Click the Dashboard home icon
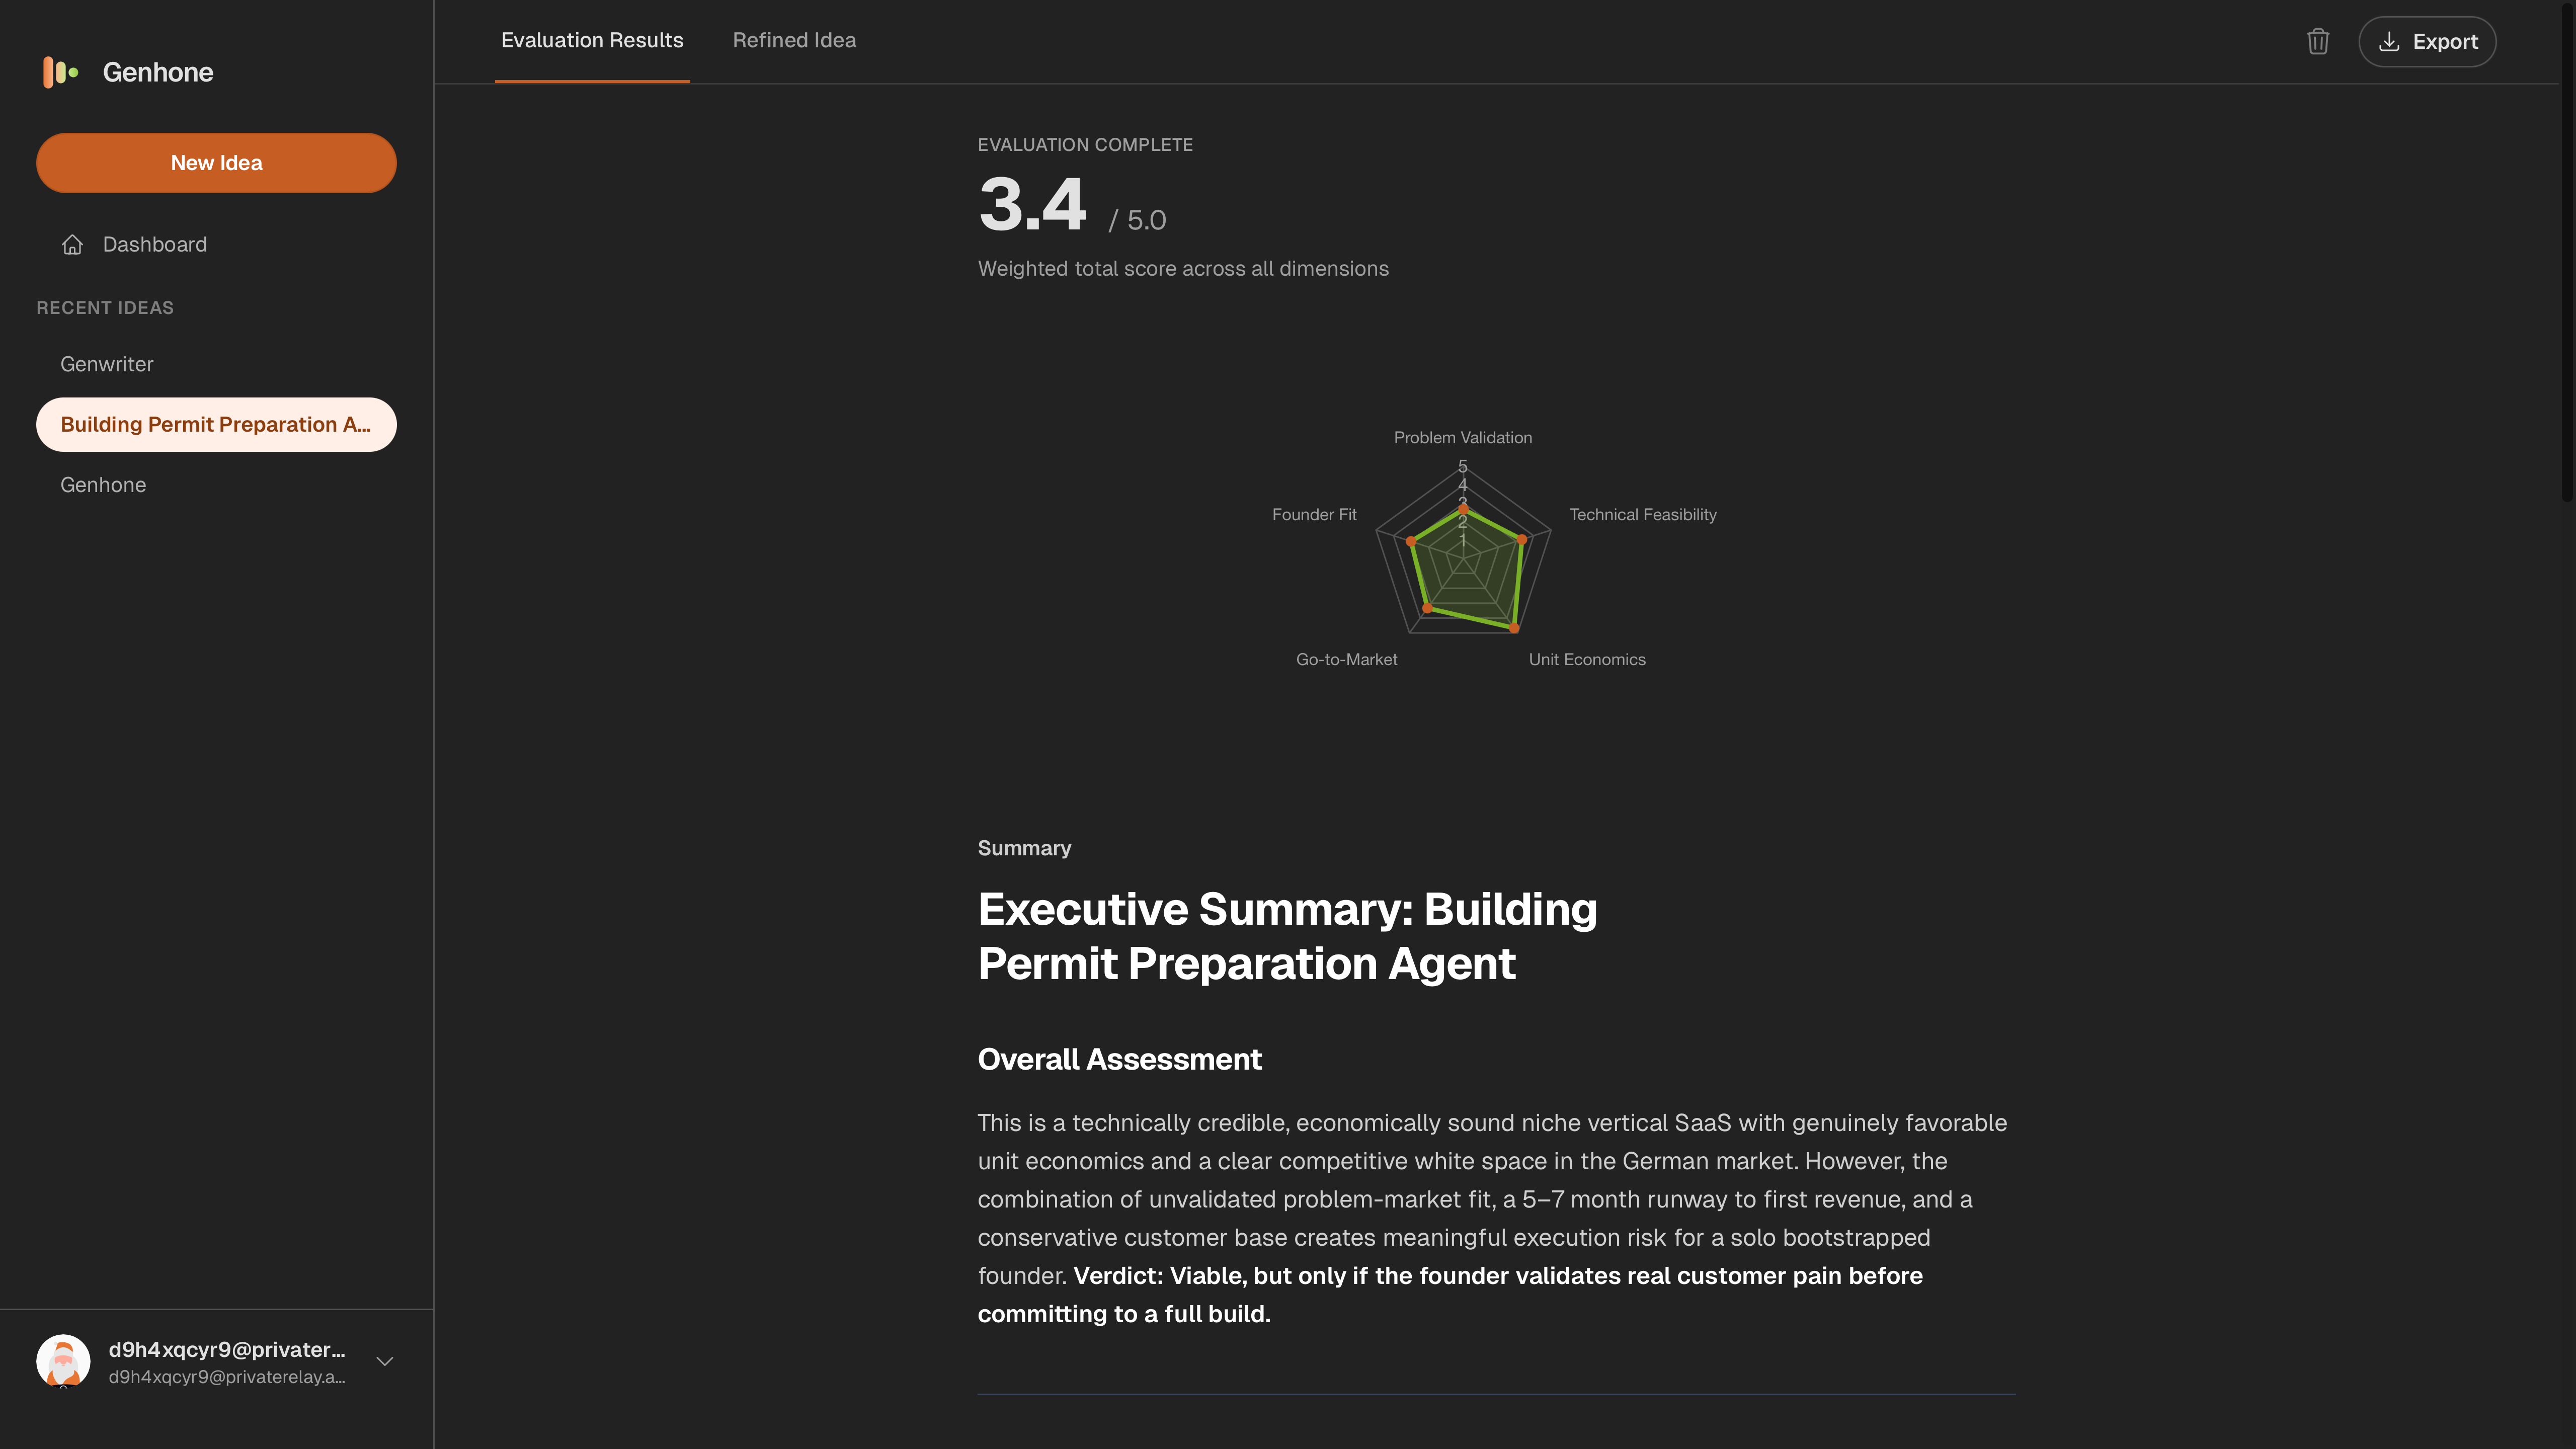The image size is (2576, 1449). [x=72, y=245]
